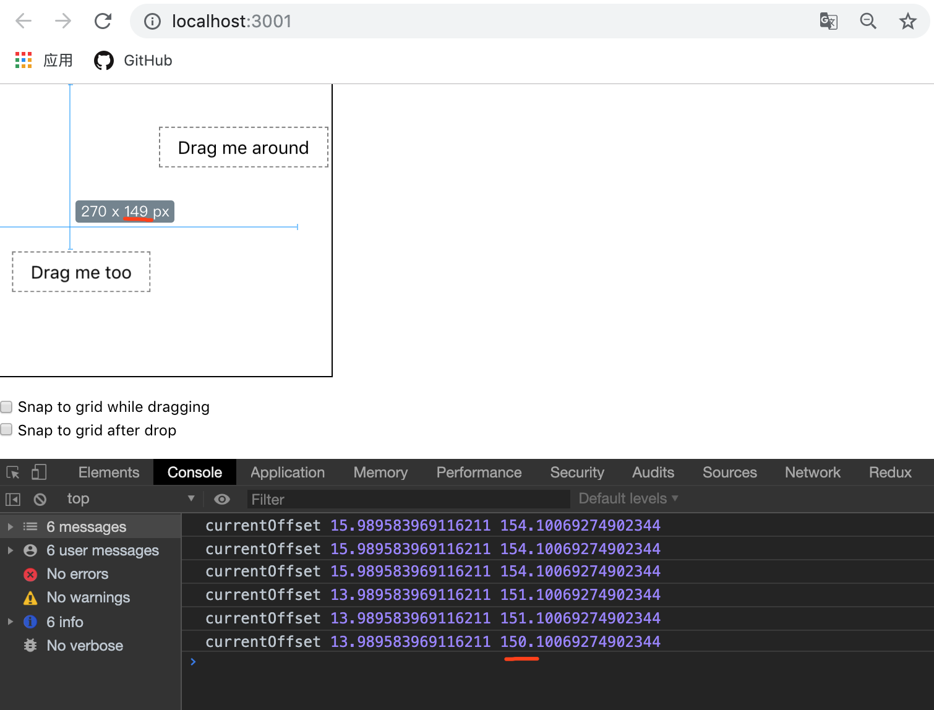This screenshot has height=710, width=934.
Task: Reload the current page
Action: (103, 20)
